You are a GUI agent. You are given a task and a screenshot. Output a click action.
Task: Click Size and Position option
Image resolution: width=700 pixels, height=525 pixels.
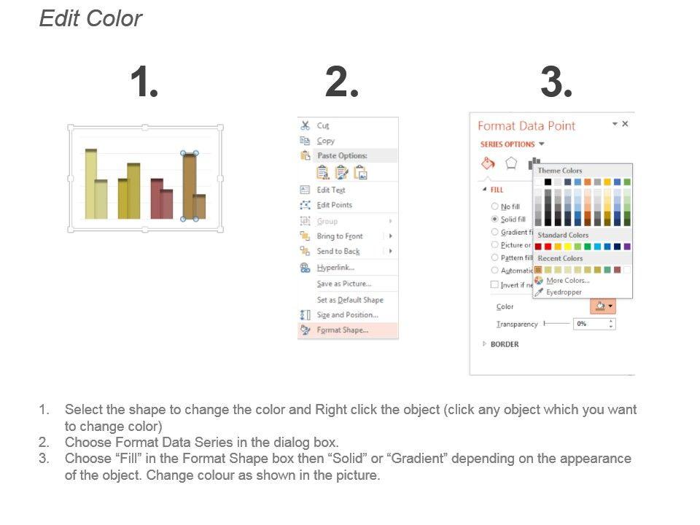click(347, 315)
